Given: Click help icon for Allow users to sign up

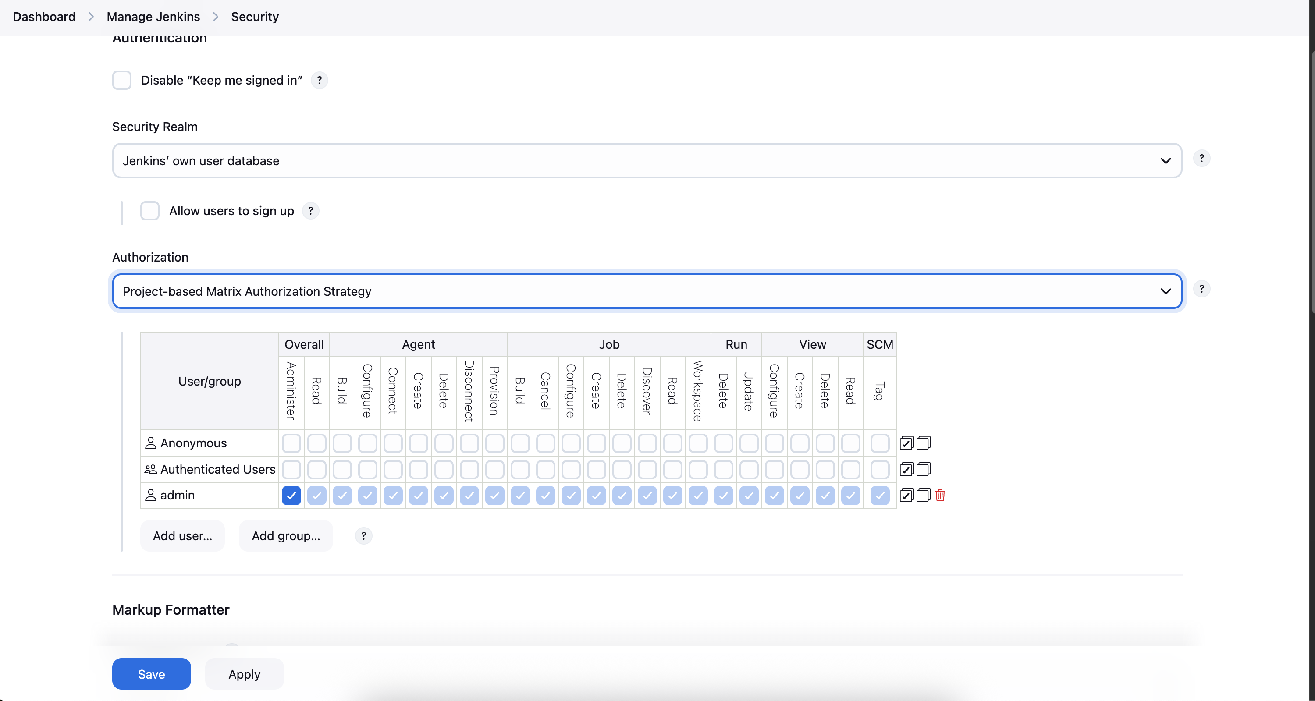Looking at the screenshot, I should [310, 211].
